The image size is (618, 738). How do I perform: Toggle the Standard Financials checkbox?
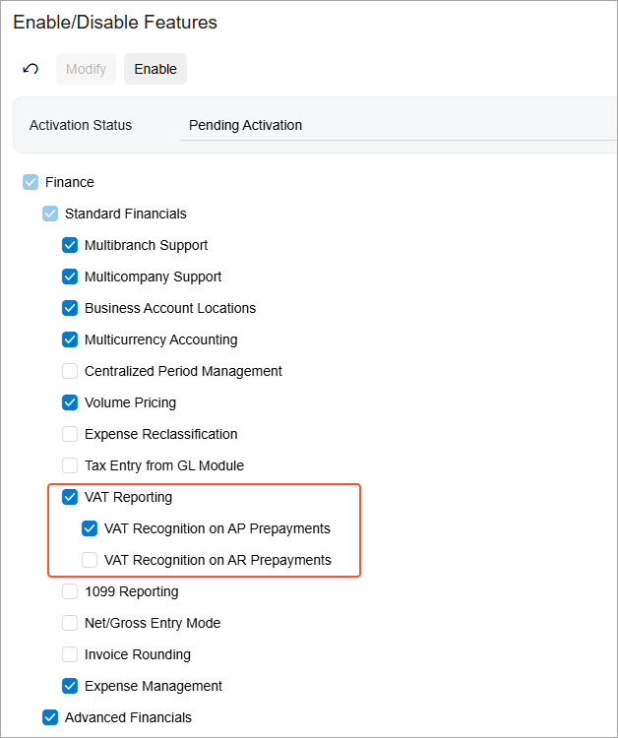coord(50,214)
